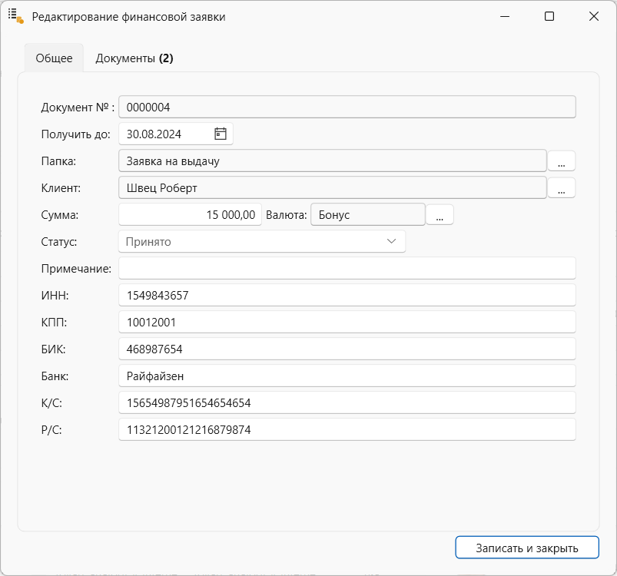Click into the Документ № field 0000004
This screenshot has width=617, height=576.
347,107
